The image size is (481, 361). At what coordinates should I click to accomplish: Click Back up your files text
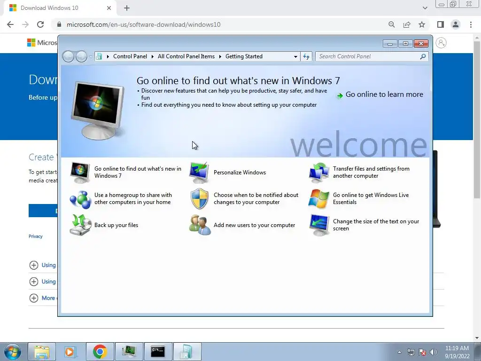pyautogui.click(x=116, y=225)
